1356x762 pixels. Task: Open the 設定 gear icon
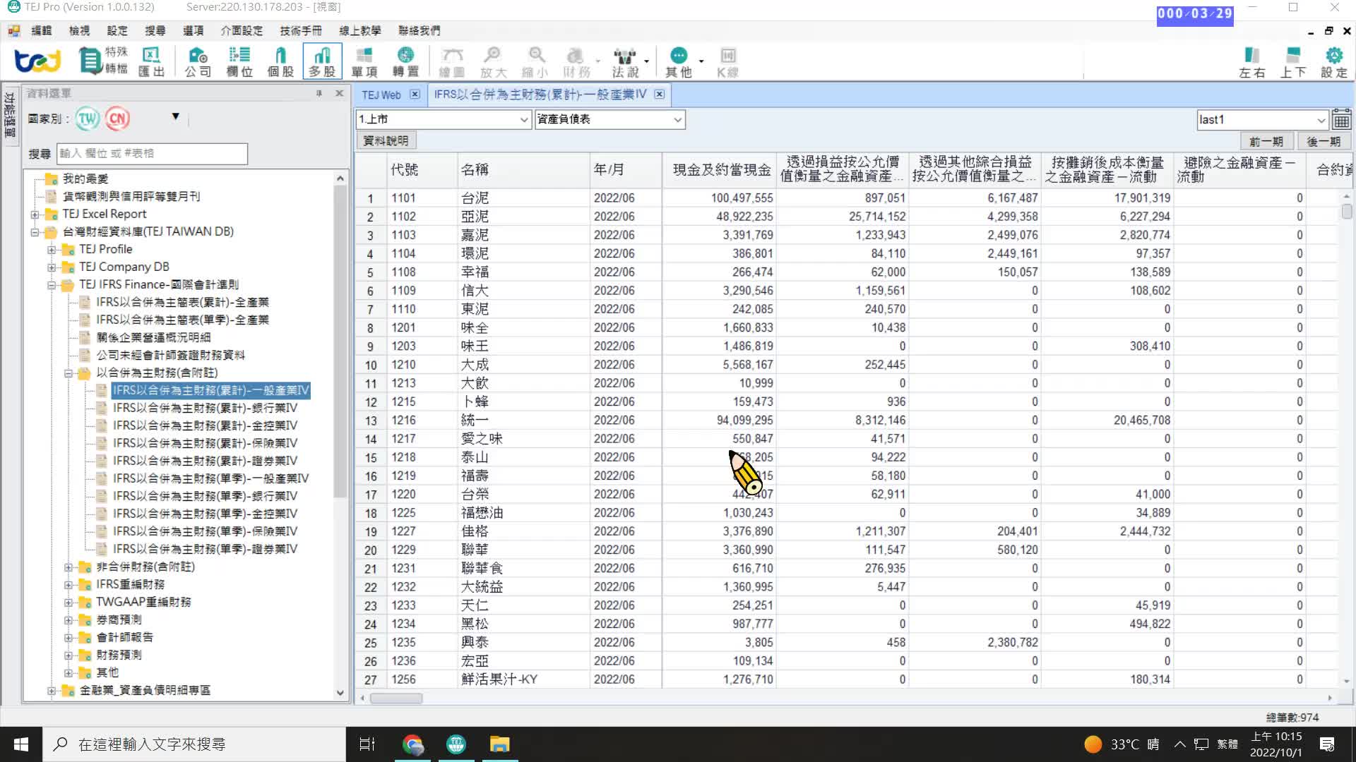(x=1334, y=62)
